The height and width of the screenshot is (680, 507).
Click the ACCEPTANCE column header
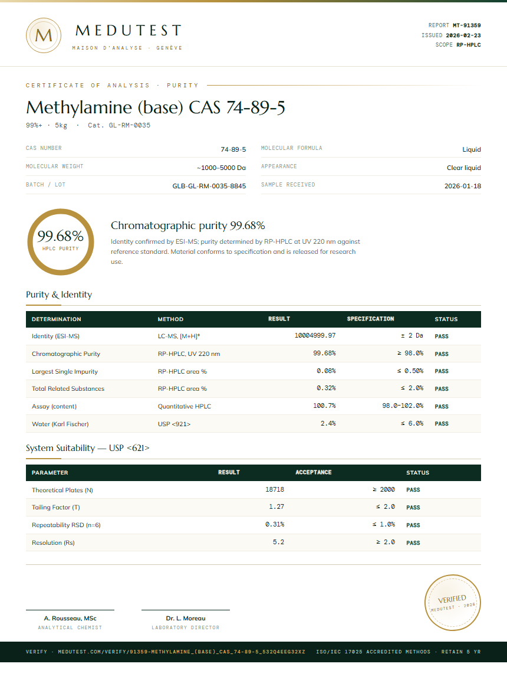(x=314, y=472)
